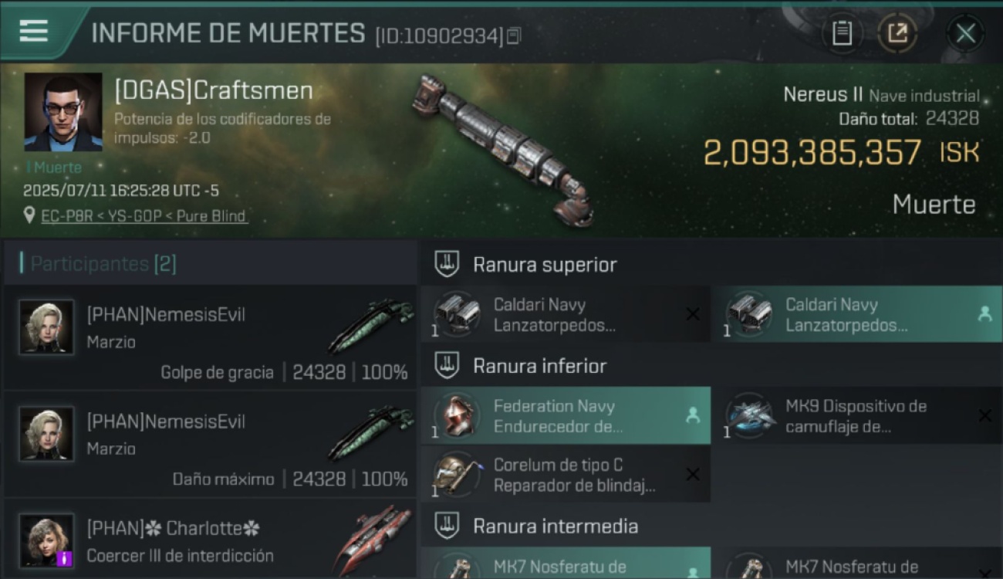
Task: Select NemesisEvil Daño máximo entry
Action: (x=210, y=445)
